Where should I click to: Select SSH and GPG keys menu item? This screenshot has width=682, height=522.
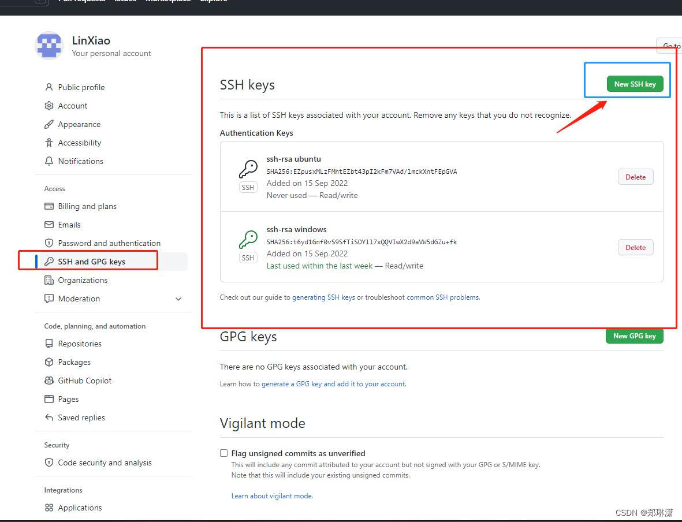click(91, 262)
